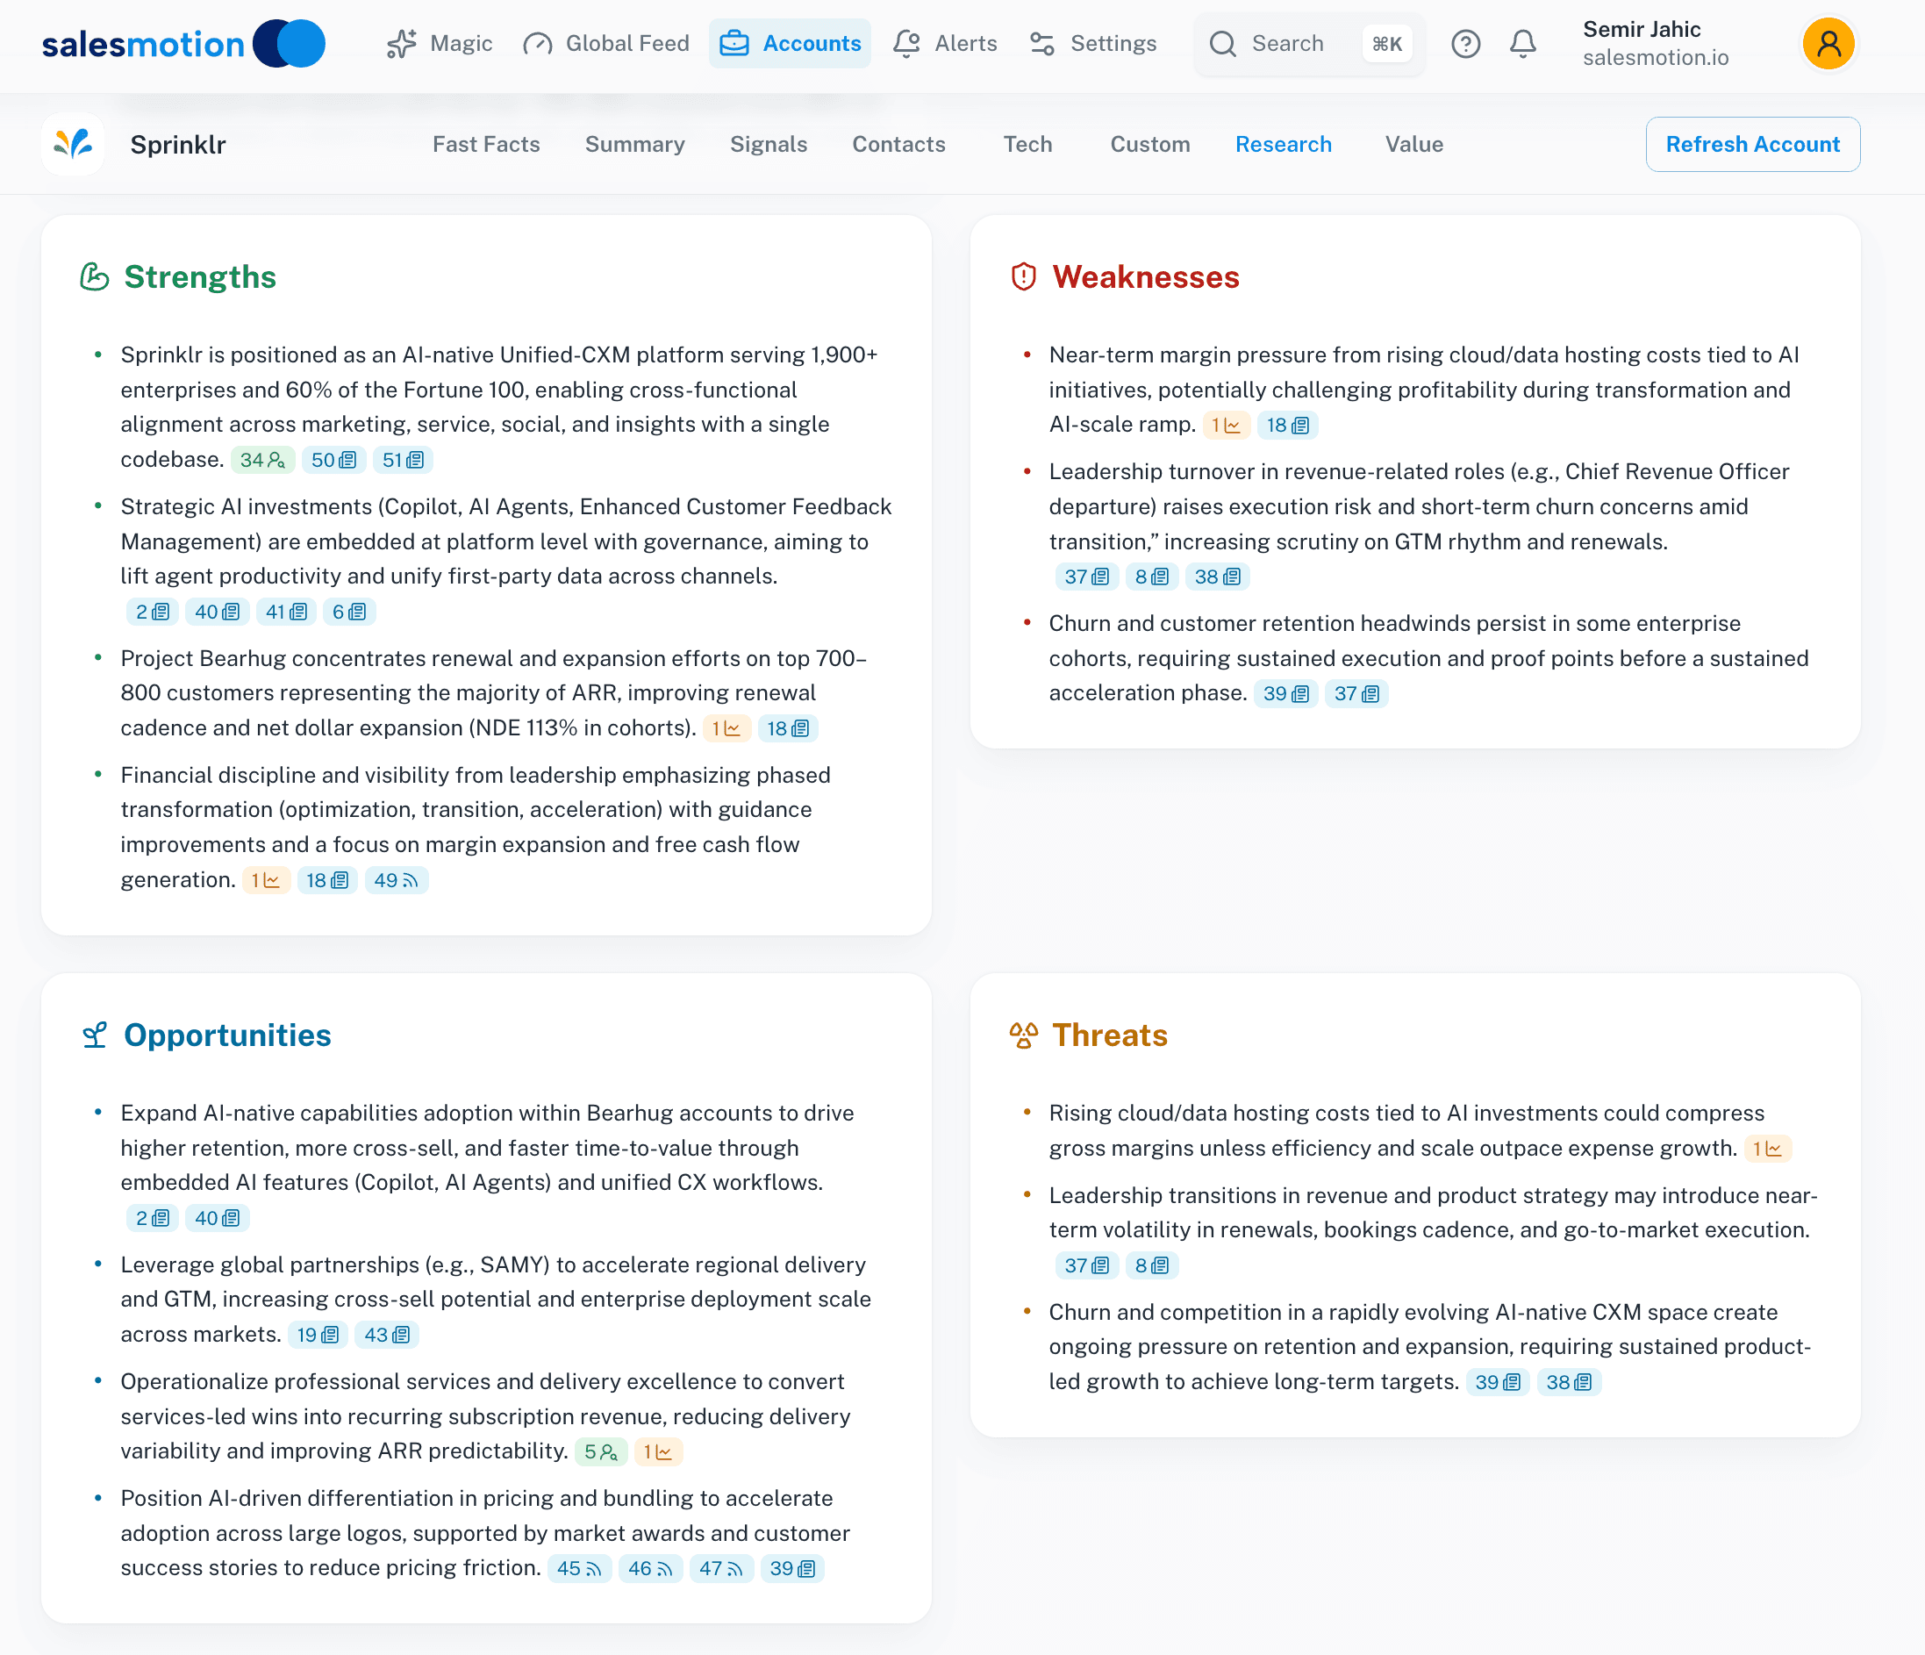Switch to the Contacts tab
Viewport: 1925px width, 1655px height.
click(898, 144)
